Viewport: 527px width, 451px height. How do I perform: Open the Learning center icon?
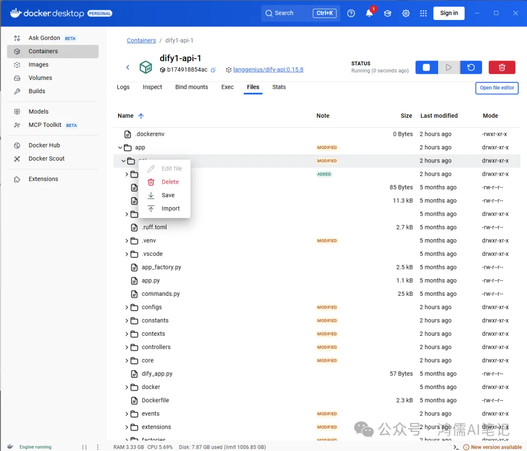[x=387, y=14]
